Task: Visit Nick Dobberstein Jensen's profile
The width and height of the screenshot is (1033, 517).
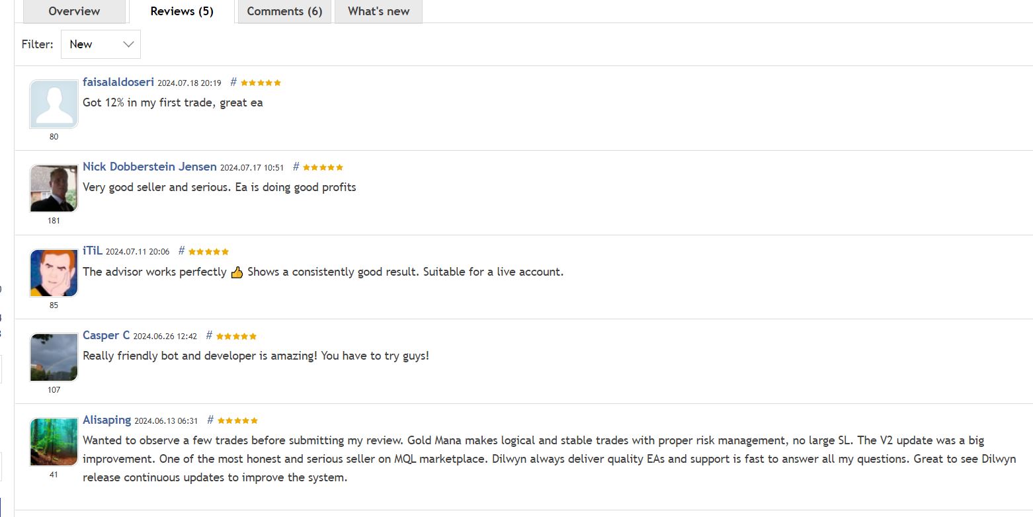Action: (149, 167)
